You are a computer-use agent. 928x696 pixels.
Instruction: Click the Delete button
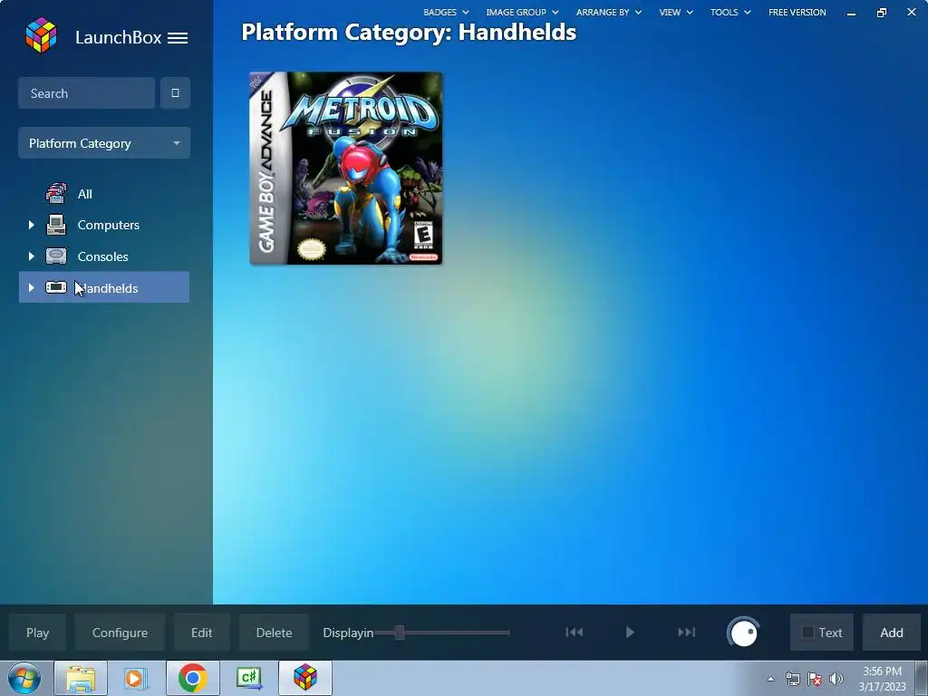(x=274, y=633)
